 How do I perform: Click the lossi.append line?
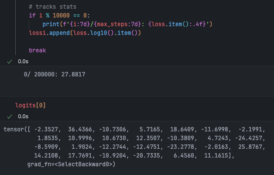pos(84,32)
